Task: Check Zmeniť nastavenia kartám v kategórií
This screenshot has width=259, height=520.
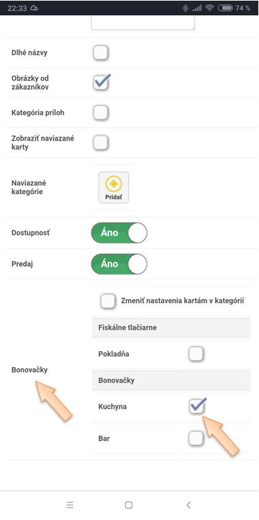Action: click(x=108, y=301)
